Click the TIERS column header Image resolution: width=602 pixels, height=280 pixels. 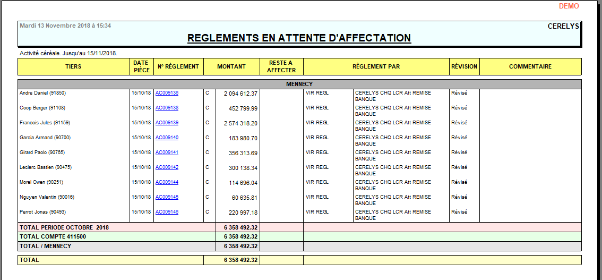(x=73, y=67)
